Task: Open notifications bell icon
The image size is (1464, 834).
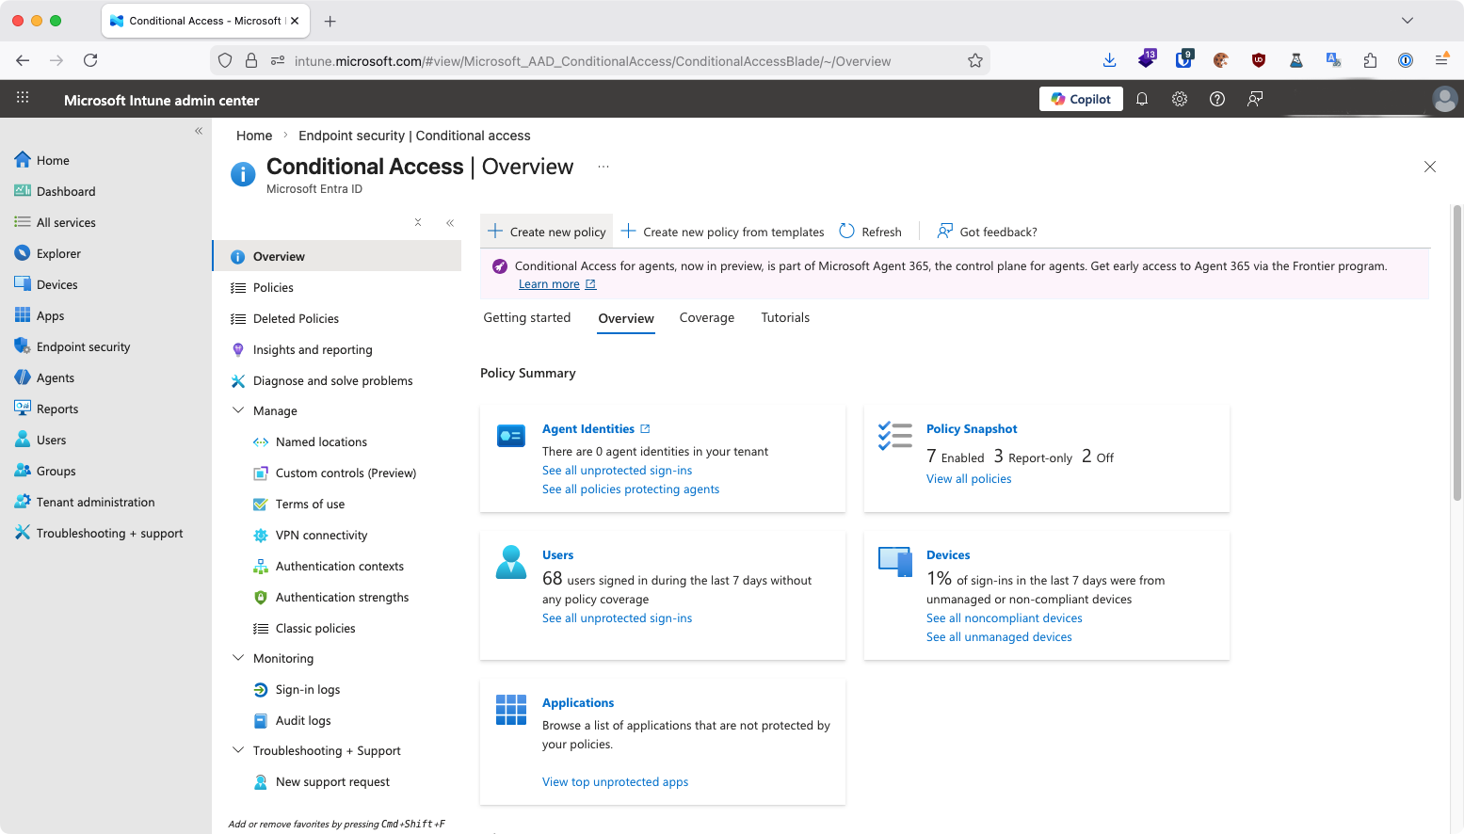Action: (x=1142, y=99)
